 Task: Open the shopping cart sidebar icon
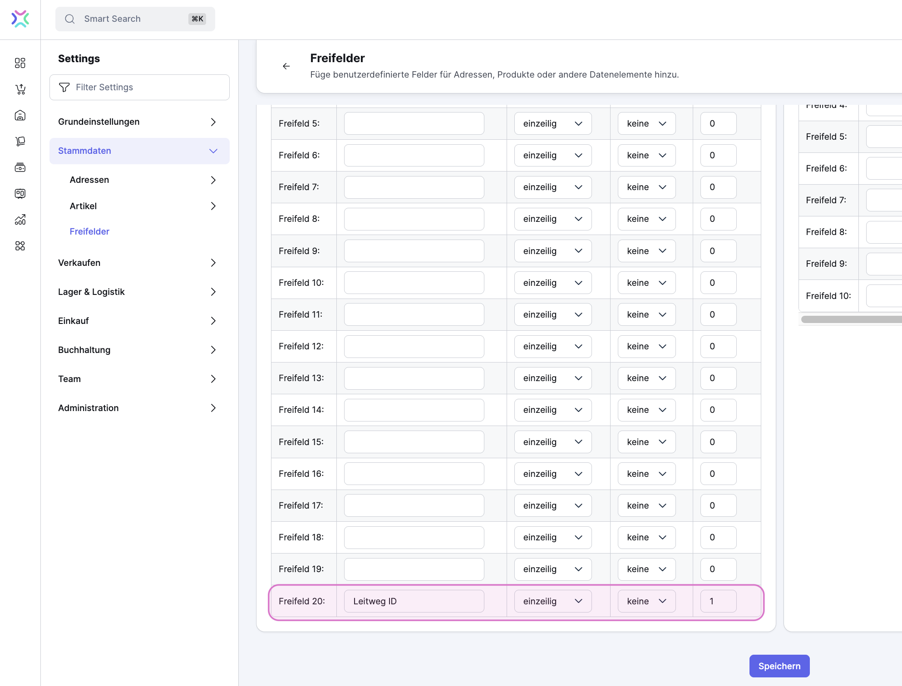tap(20, 89)
